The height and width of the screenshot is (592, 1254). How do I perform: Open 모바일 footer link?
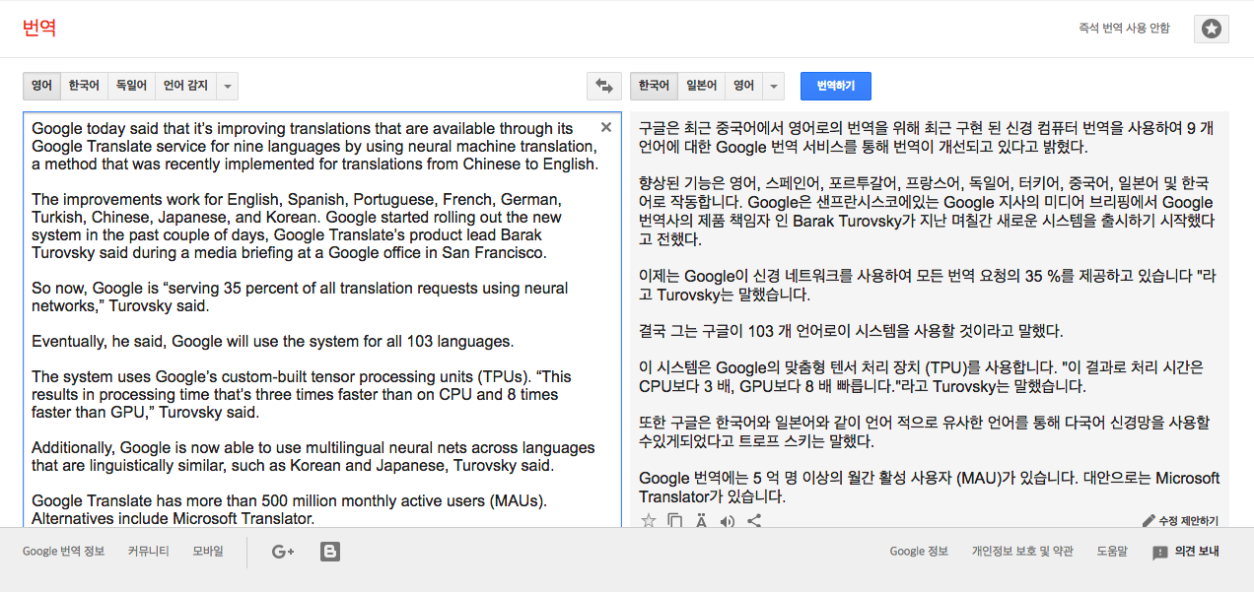click(208, 552)
